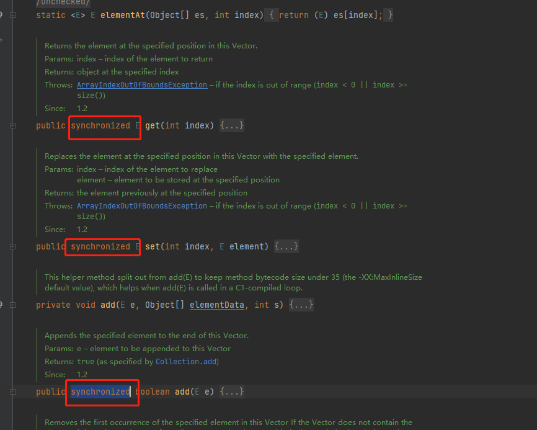
Task: Unfold collapsed {...} body of get method
Action: (231, 126)
